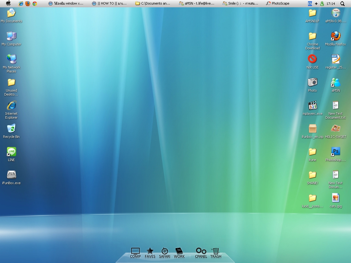351x263 pixels.
Task: Select the My Computer icon
Action: 11,39
